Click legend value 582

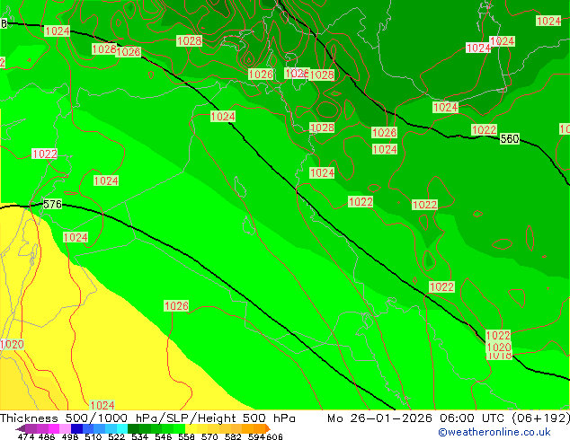tap(233, 436)
